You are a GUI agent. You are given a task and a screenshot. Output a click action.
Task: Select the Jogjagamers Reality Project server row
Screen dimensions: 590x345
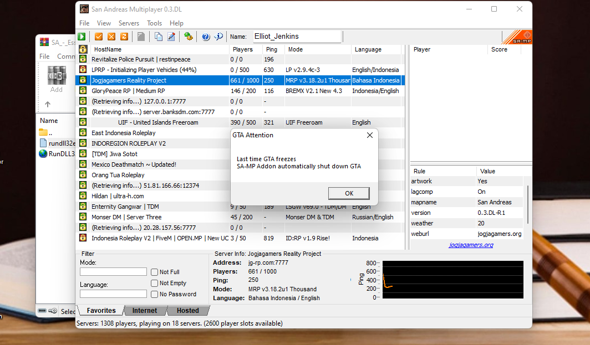241,80
